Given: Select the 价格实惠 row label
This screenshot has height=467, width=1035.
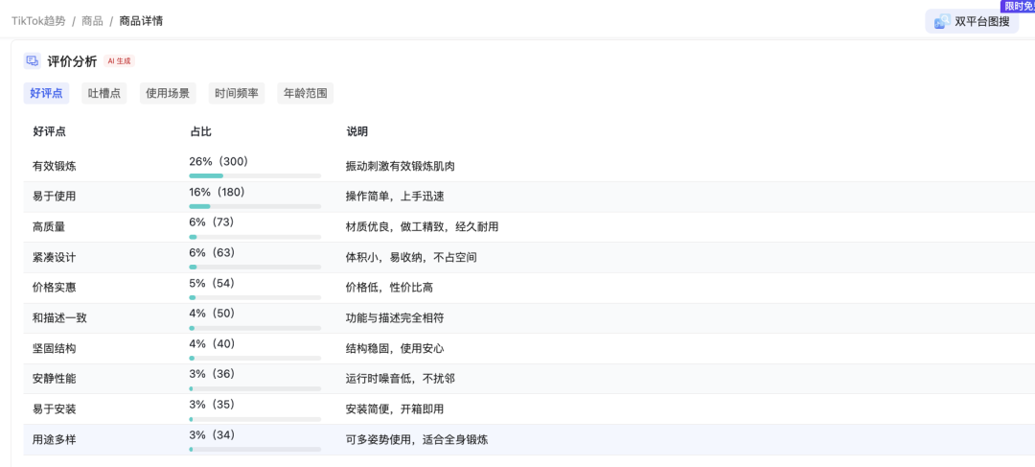Looking at the screenshot, I should [x=54, y=288].
